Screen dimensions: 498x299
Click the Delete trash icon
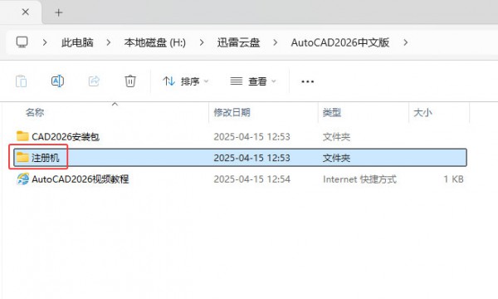pyautogui.click(x=130, y=81)
